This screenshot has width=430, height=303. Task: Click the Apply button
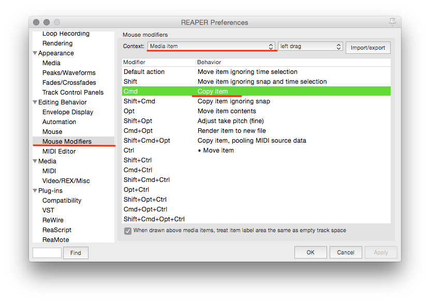[381, 252]
